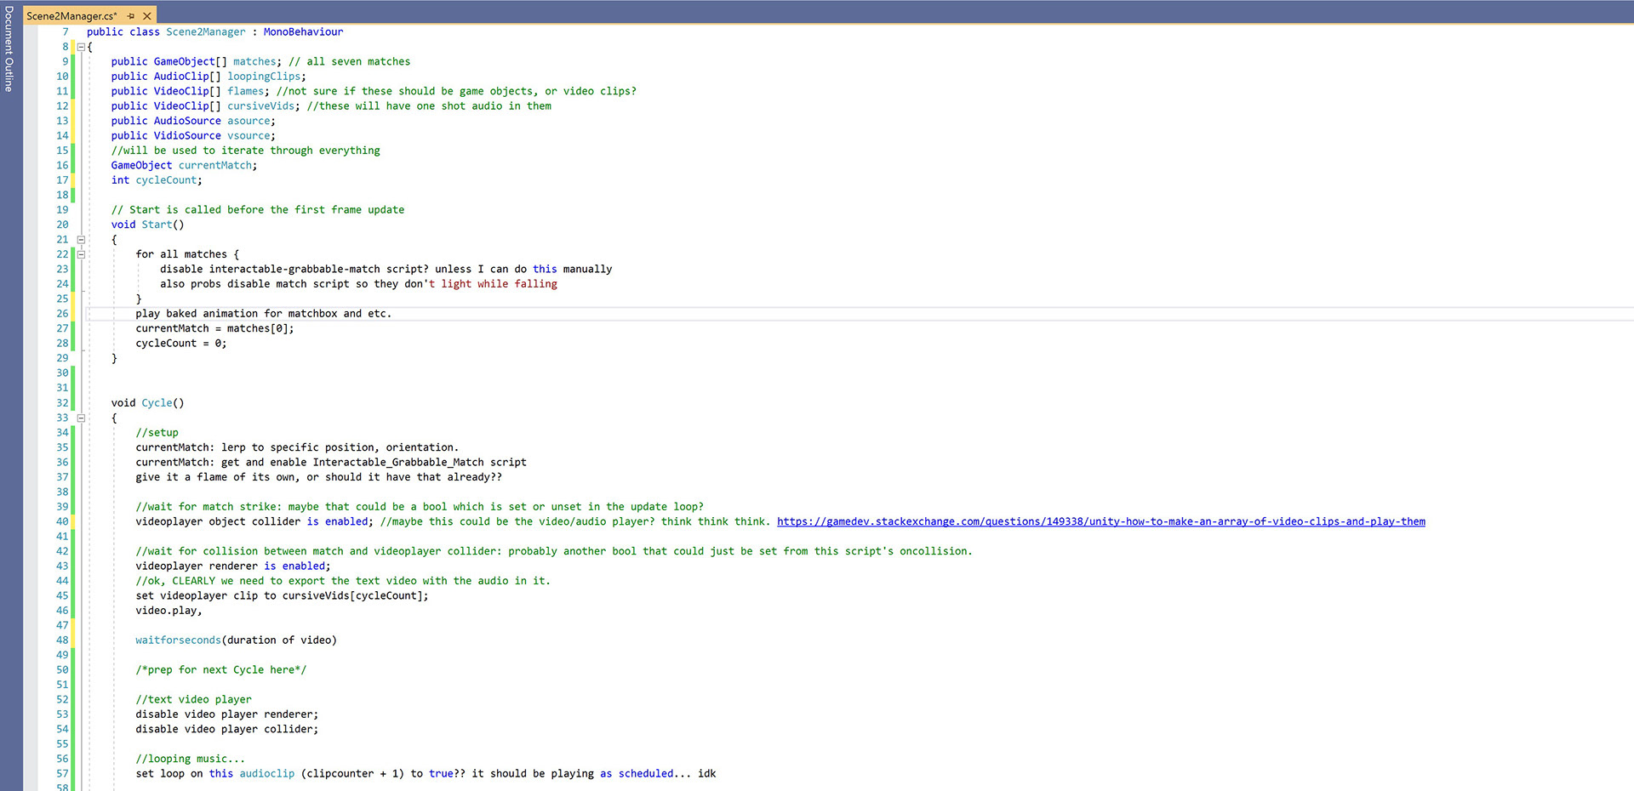Click the 'cursiveVids' declaration on line 12
Screen dimensions: 1634x791
click(x=260, y=106)
